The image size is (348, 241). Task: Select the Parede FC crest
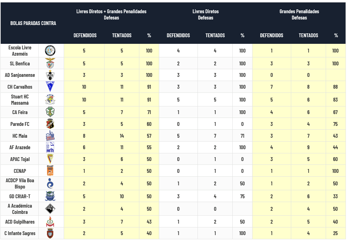coord(50,124)
